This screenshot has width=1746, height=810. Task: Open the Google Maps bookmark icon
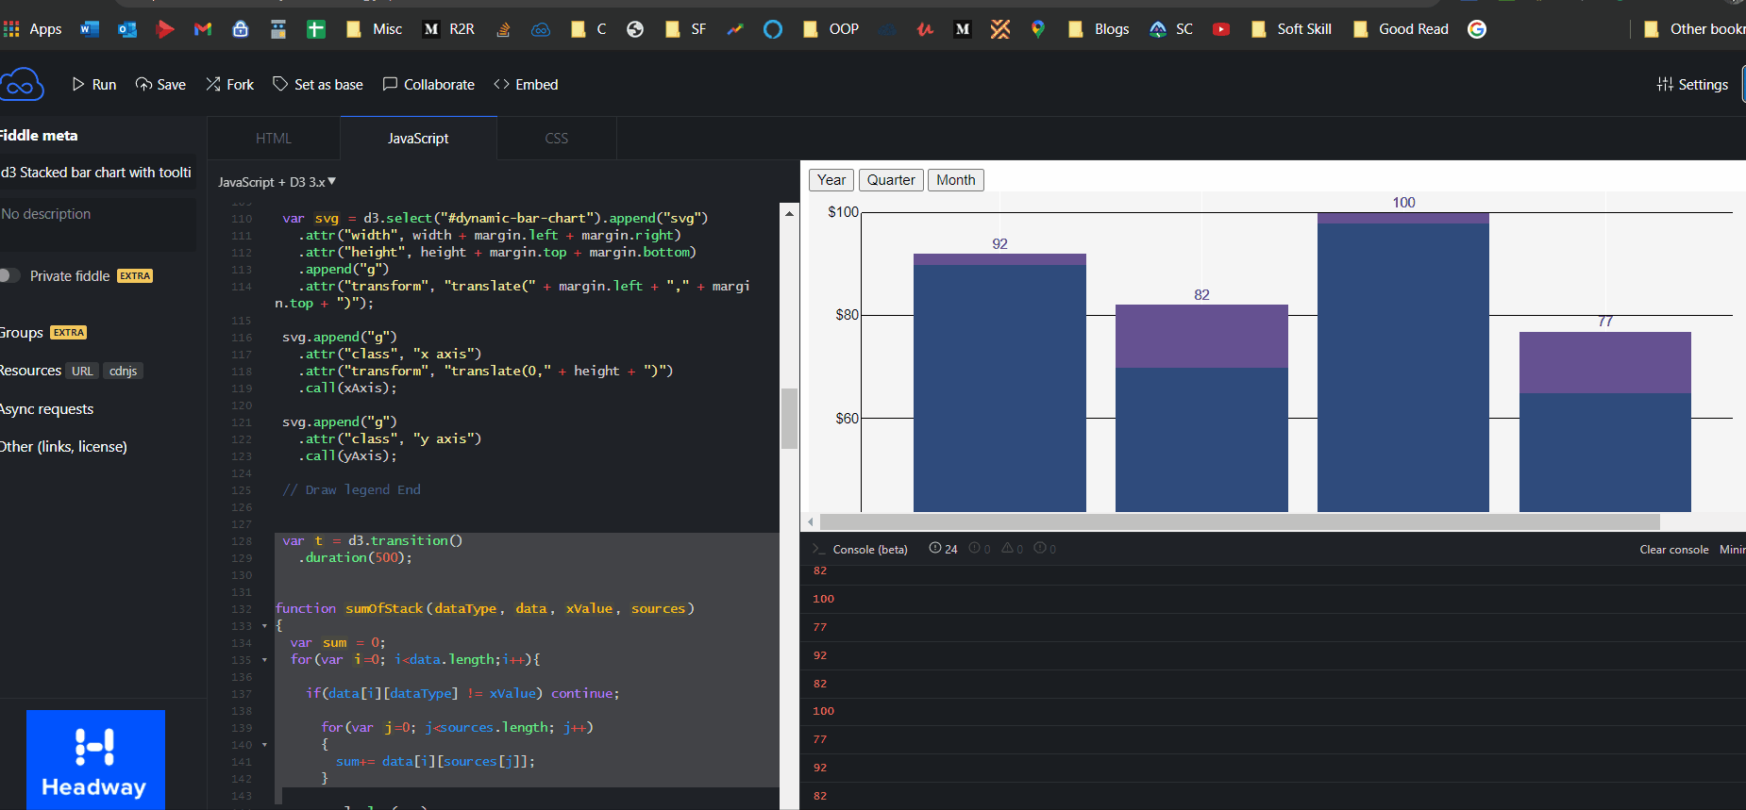click(x=1038, y=29)
